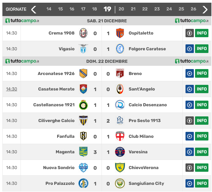This screenshot has width=212, height=192.
Task: Click tuttocampo.it logo at top left
Action: coord(22,21)
